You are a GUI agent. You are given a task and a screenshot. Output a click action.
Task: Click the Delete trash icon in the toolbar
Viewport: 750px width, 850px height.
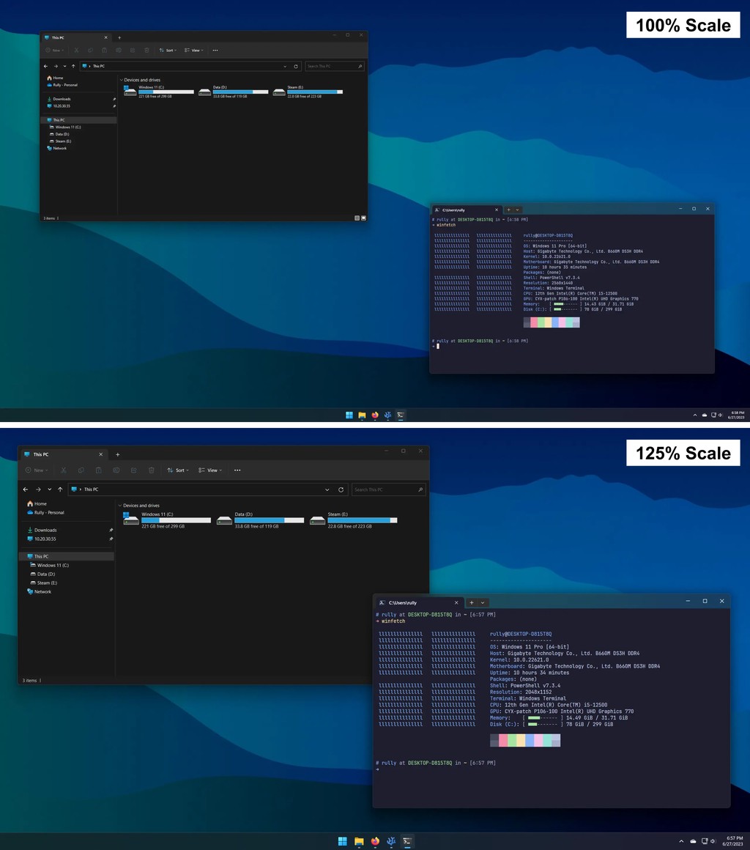tap(152, 470)
